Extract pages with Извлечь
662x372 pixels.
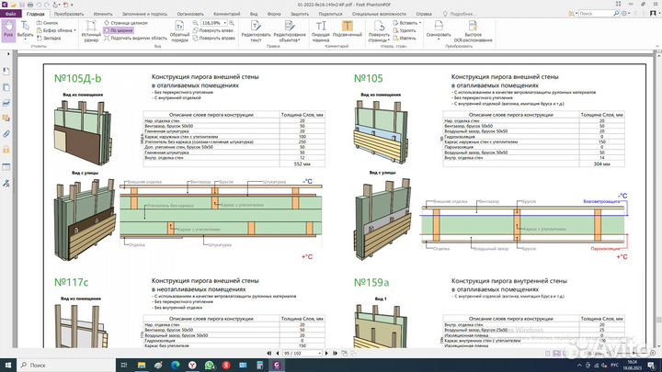(405, 38)
